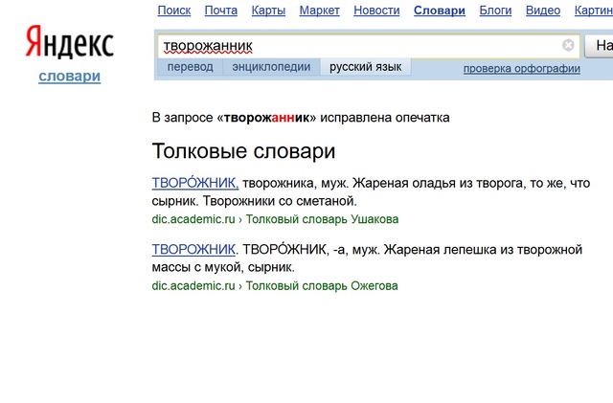Click the Яндекс logo

coord(70,42)
